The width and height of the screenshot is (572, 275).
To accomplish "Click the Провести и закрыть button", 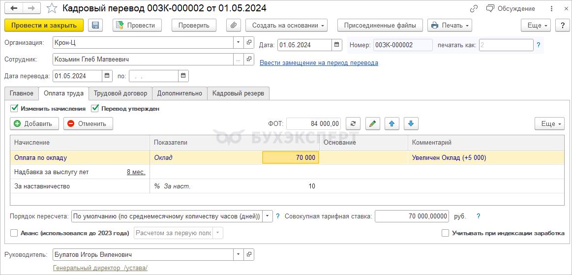I will [44, 26].
